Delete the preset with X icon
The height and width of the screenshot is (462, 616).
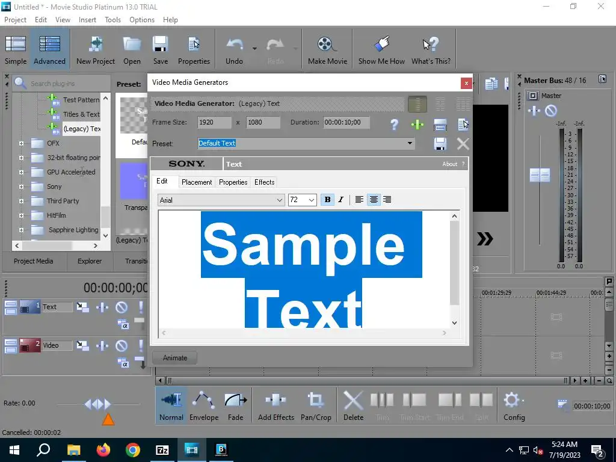tap(463, 144)
